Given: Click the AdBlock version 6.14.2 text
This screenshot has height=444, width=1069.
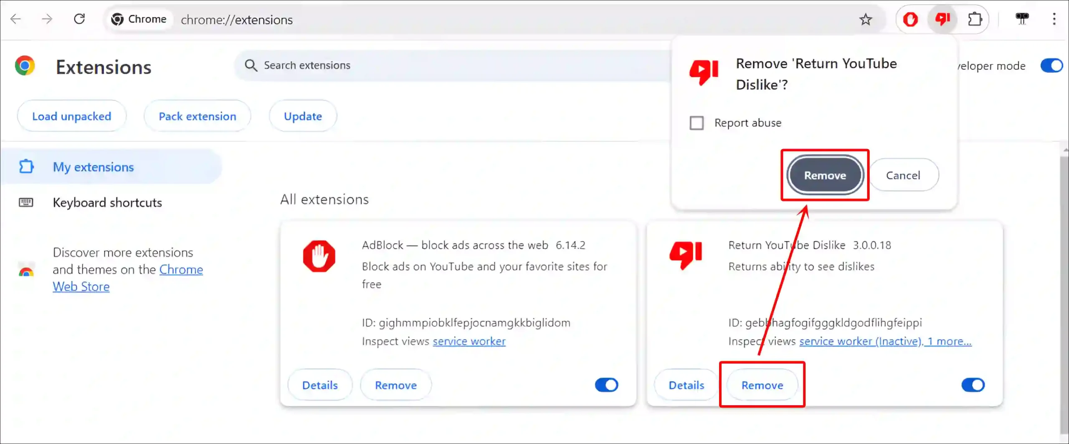Looking at the screenshot, I should (570, 245).
